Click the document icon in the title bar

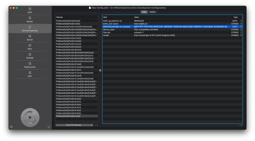pos(90,8)
